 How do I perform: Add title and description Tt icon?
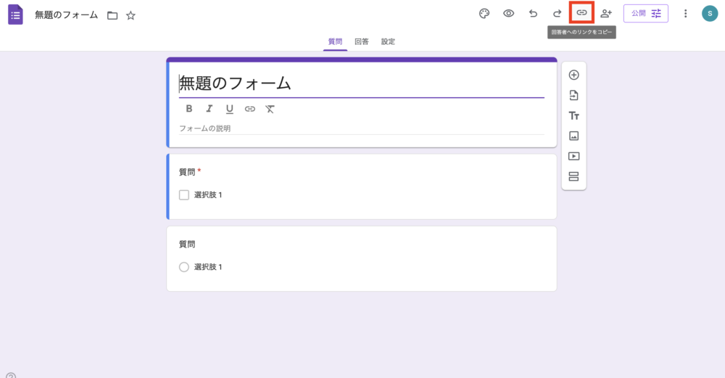coord(573,115)
